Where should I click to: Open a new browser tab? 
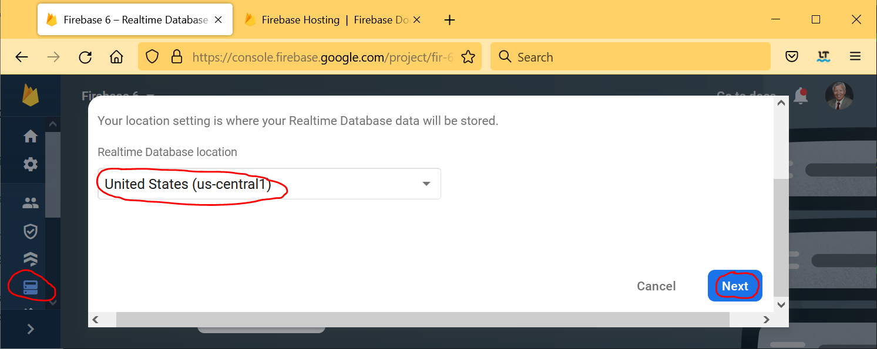tap(449, 20)
